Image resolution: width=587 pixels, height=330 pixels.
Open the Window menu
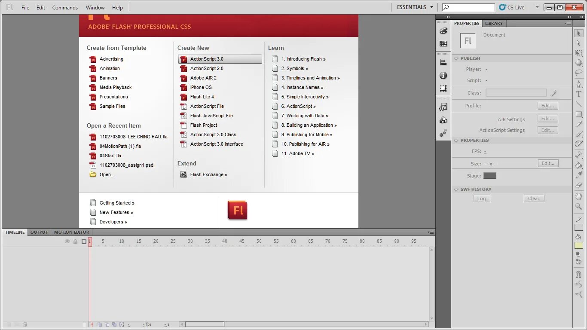coord(95,7)
